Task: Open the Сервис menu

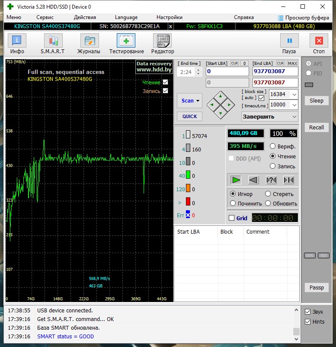Action: coord(45,17)
